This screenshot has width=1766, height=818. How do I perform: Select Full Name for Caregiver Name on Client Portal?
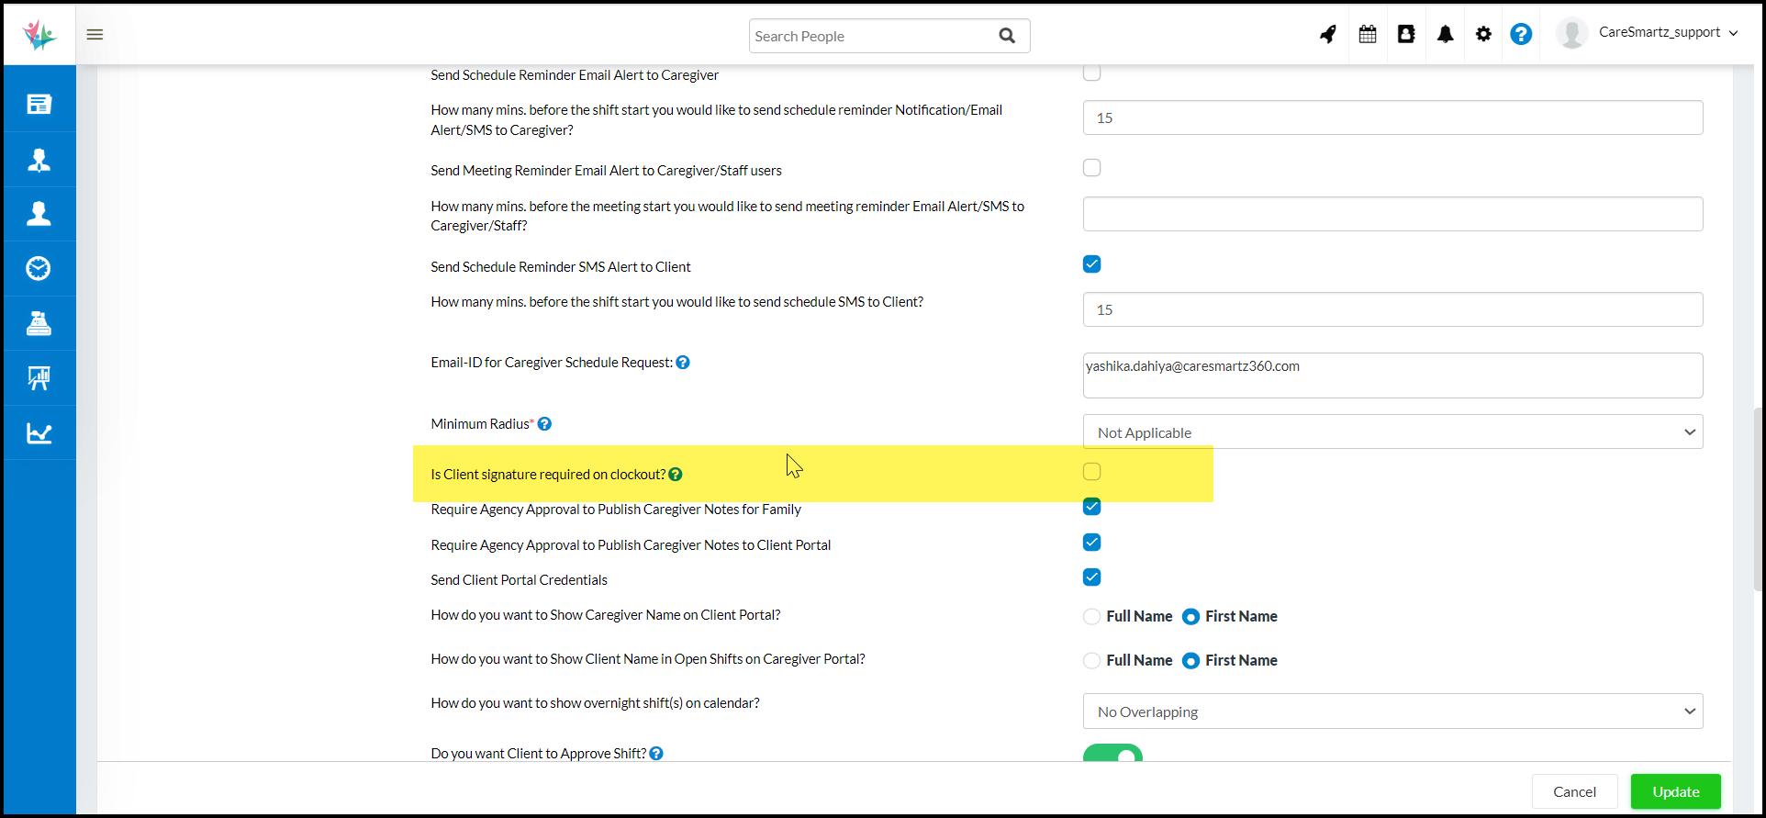click(x=1091, y=617)
